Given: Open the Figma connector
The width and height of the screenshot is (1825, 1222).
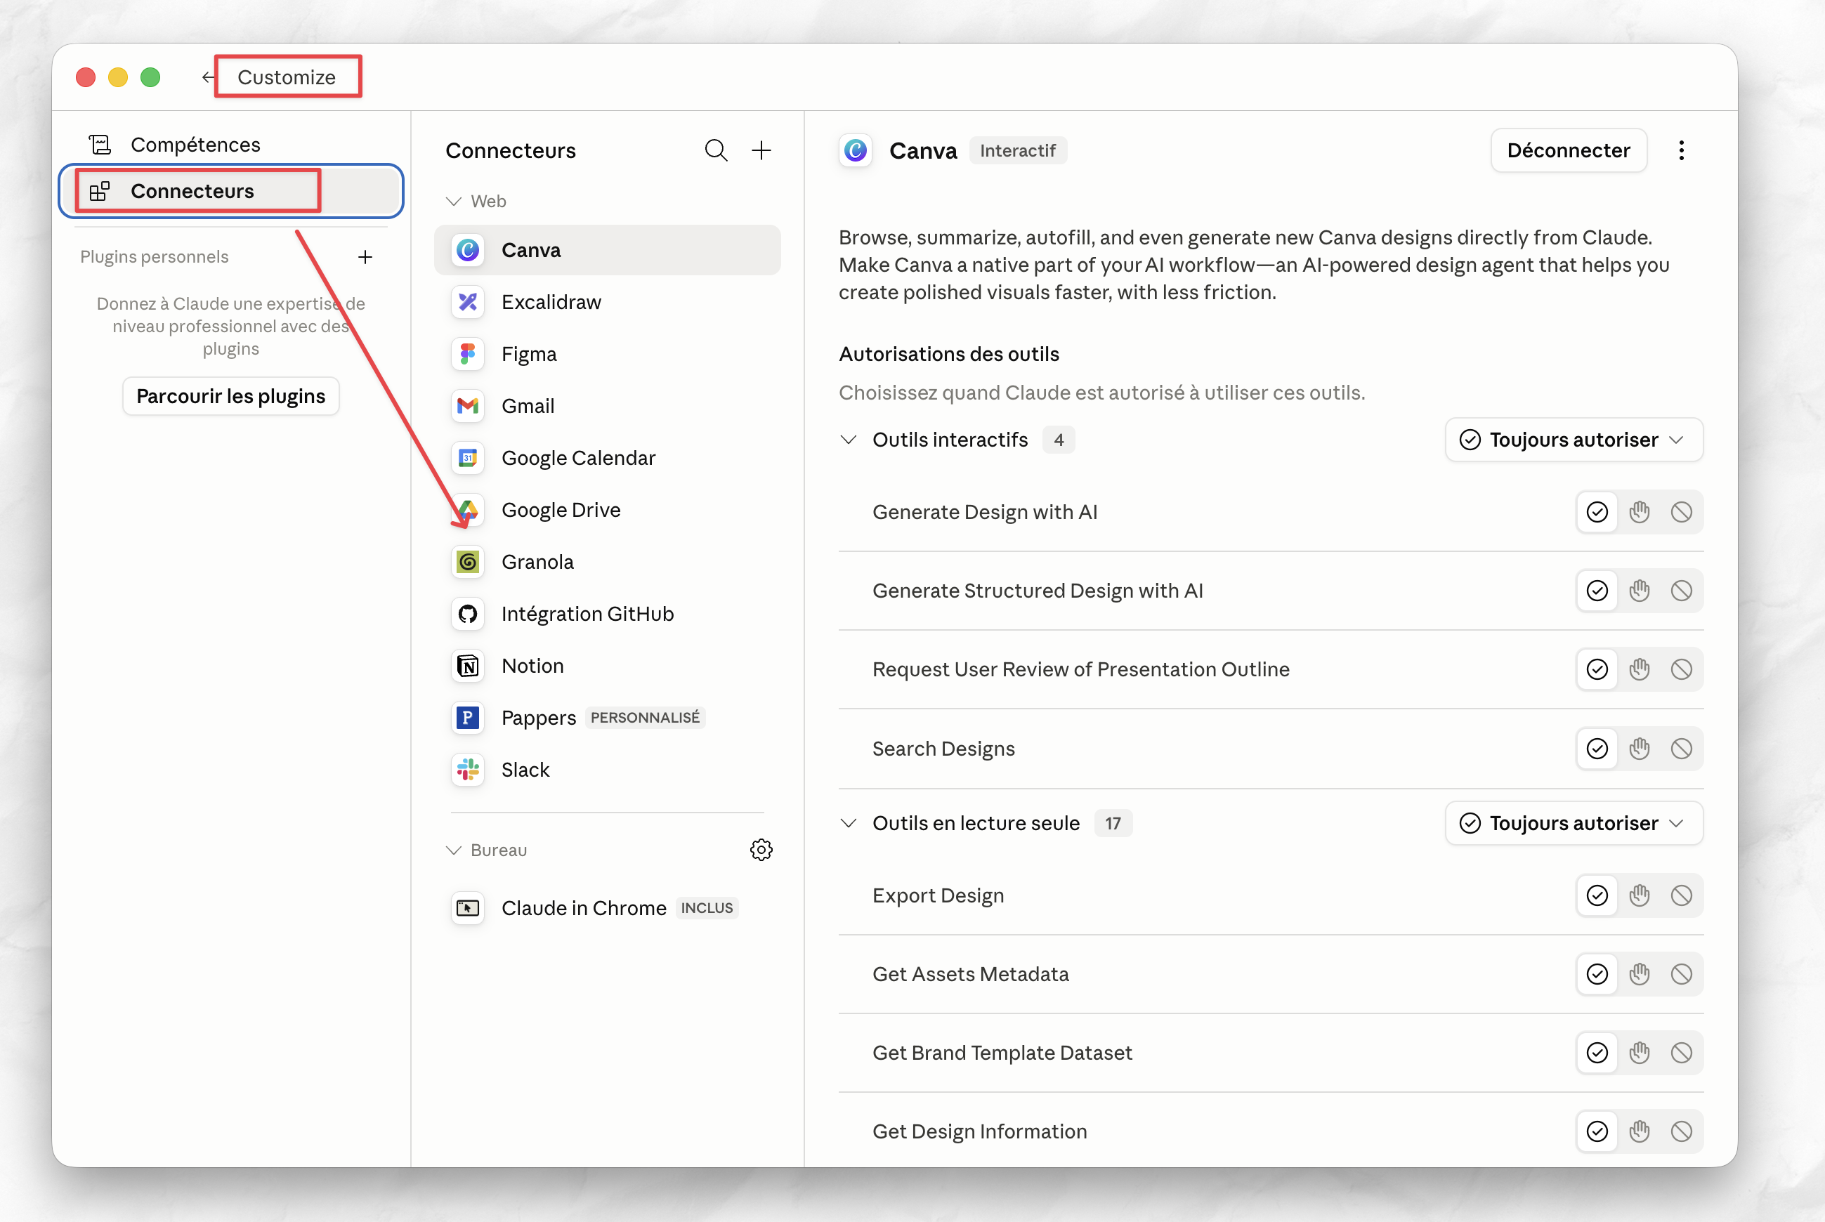Looking at the screenshot, I should tap(608, 354).
